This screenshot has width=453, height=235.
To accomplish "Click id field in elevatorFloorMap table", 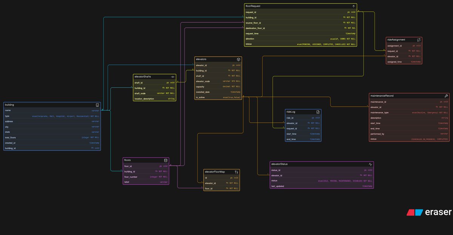I will (x=221, y=177).
